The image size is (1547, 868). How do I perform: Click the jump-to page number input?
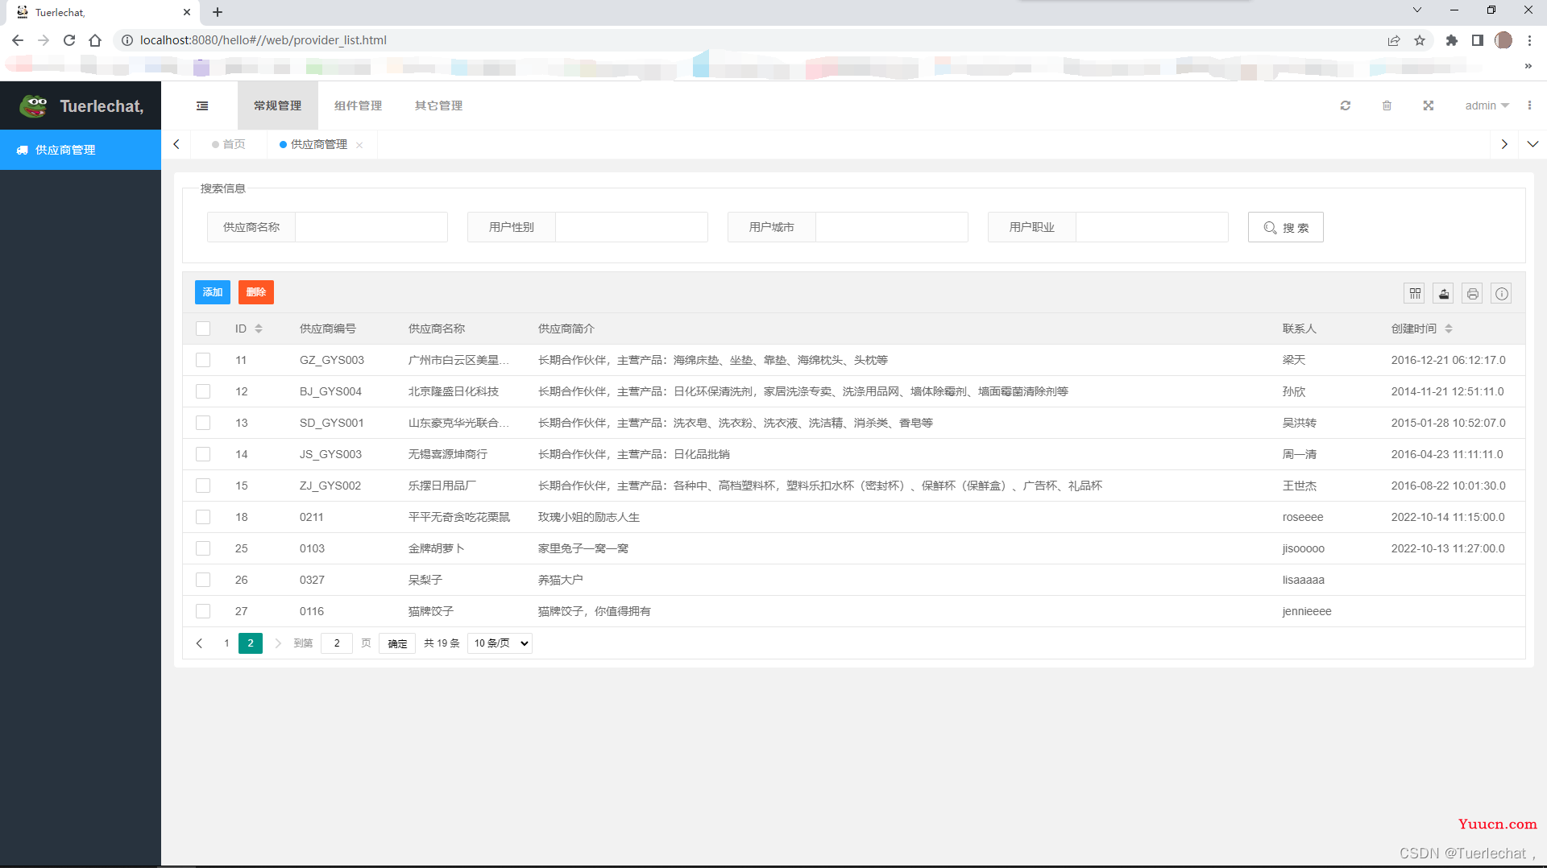[337, 643]
